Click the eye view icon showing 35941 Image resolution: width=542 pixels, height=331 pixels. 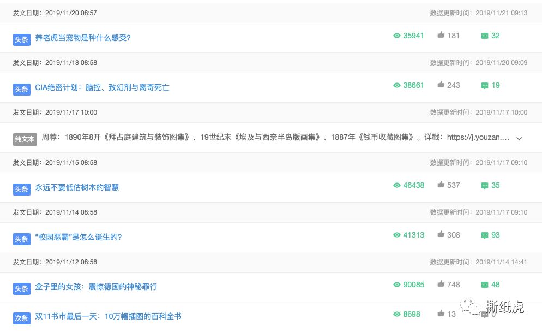coord(398,35)
